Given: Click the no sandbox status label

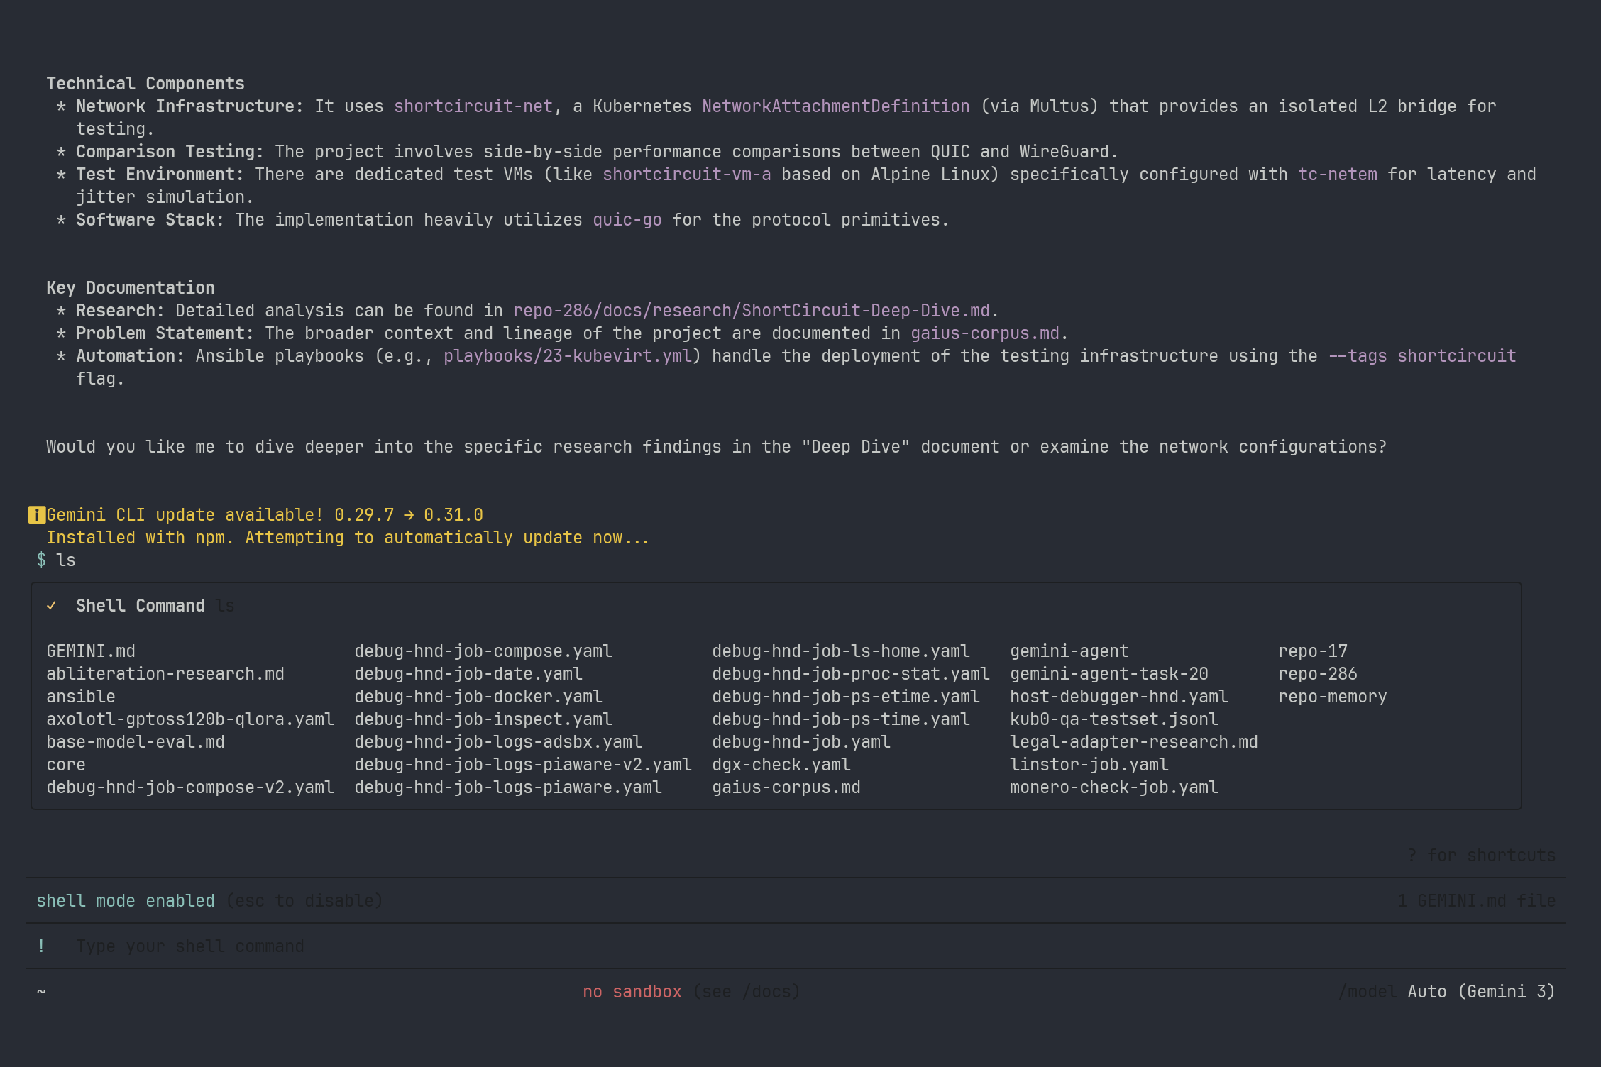Looking at the screenshot, I should click(x=632, y=992).
